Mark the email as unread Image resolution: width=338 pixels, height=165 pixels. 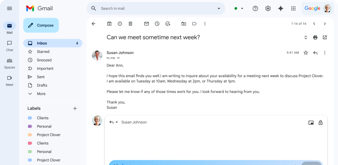point(146,24)
